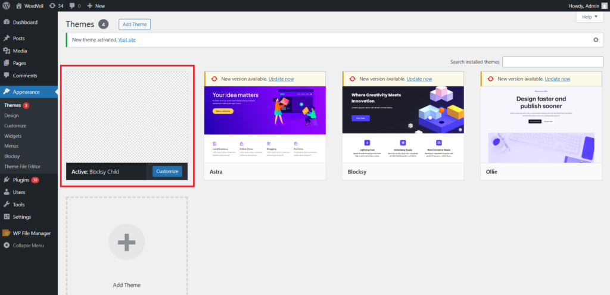Click the Settings sliders icon
Viewport: 610px width, 295px height.
pos(6,216)
